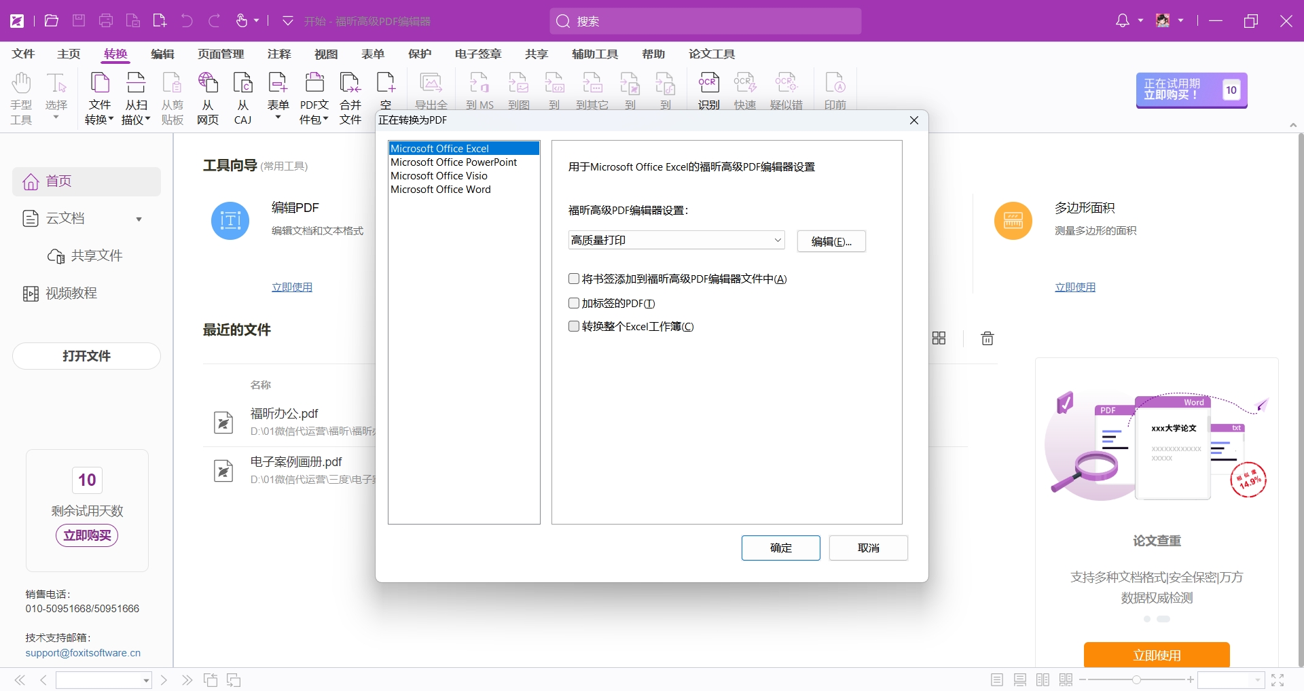
Task: Click the trash icon in recent files
Action: (x=988, y=338)
